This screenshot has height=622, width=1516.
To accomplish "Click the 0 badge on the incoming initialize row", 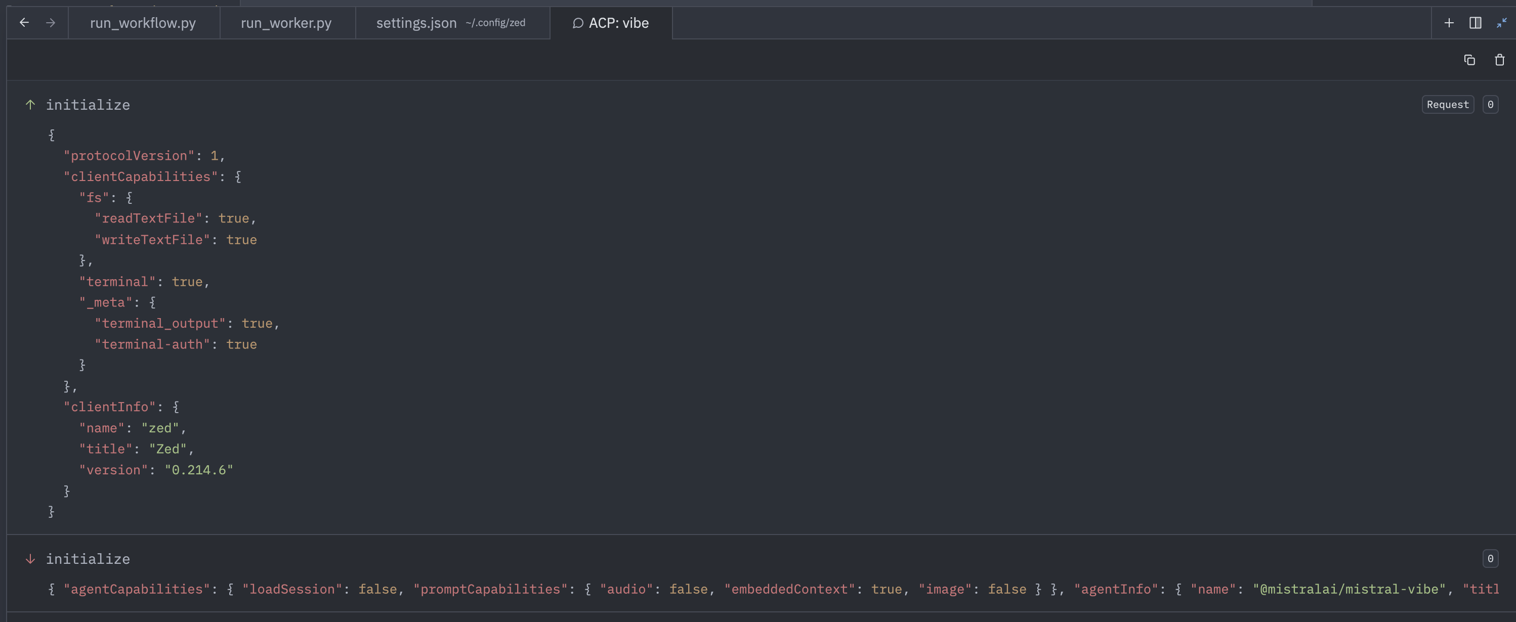I will point(1490,558).
